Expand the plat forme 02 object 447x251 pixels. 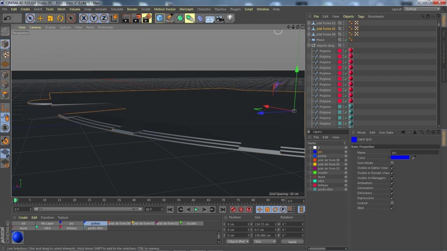308,23
